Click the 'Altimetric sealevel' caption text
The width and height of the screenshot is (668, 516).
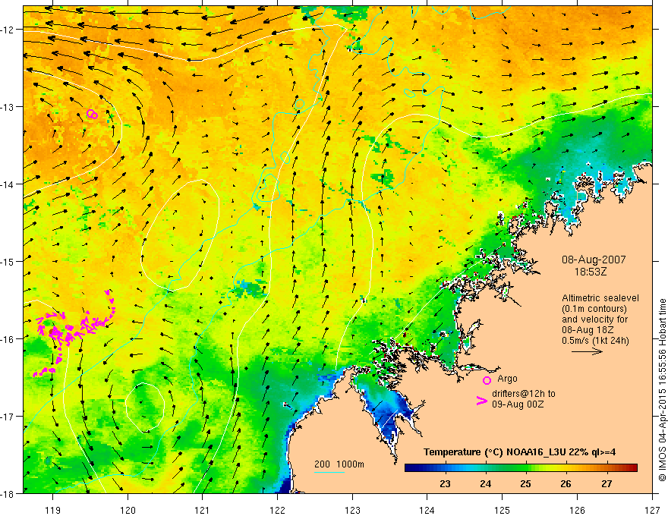600,298
